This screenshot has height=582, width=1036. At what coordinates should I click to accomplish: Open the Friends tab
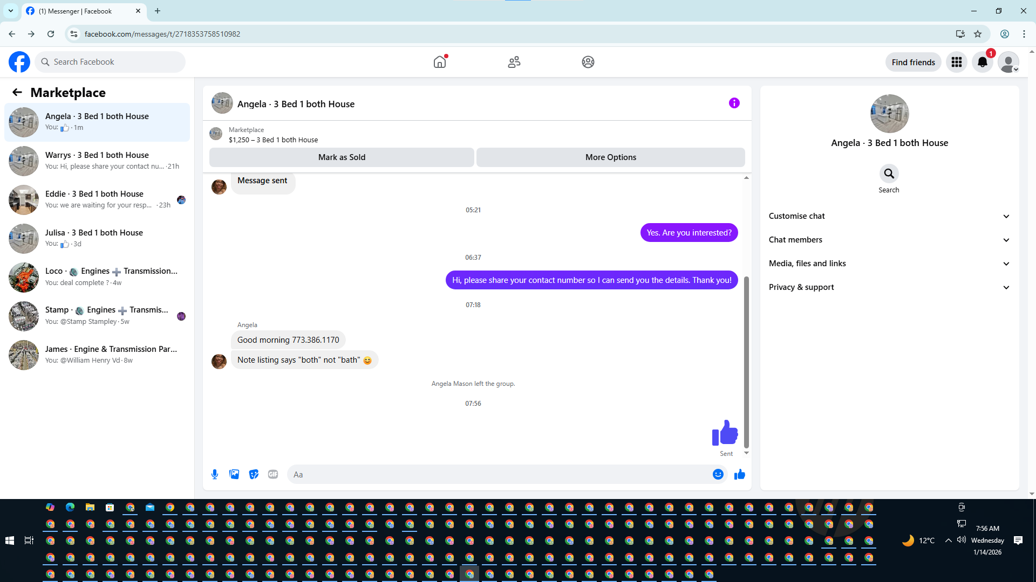pos(514,62)
